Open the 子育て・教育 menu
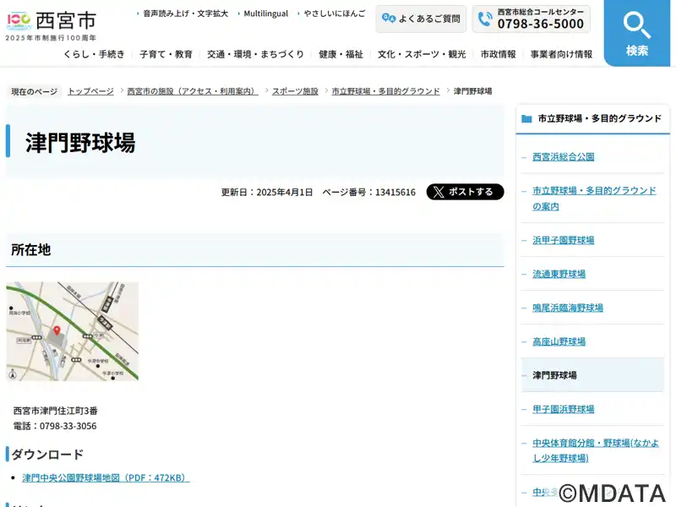This screenshot has height=507, width=676. point(166,54)
